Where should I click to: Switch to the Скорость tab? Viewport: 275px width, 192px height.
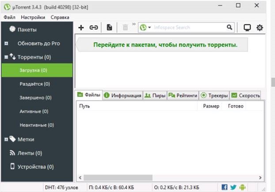(245, 96)
